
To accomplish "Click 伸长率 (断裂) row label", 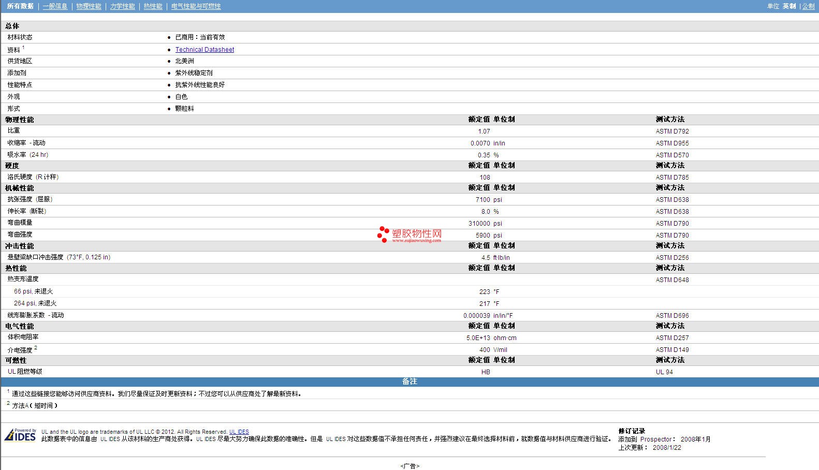I will (x=27, y=211).
